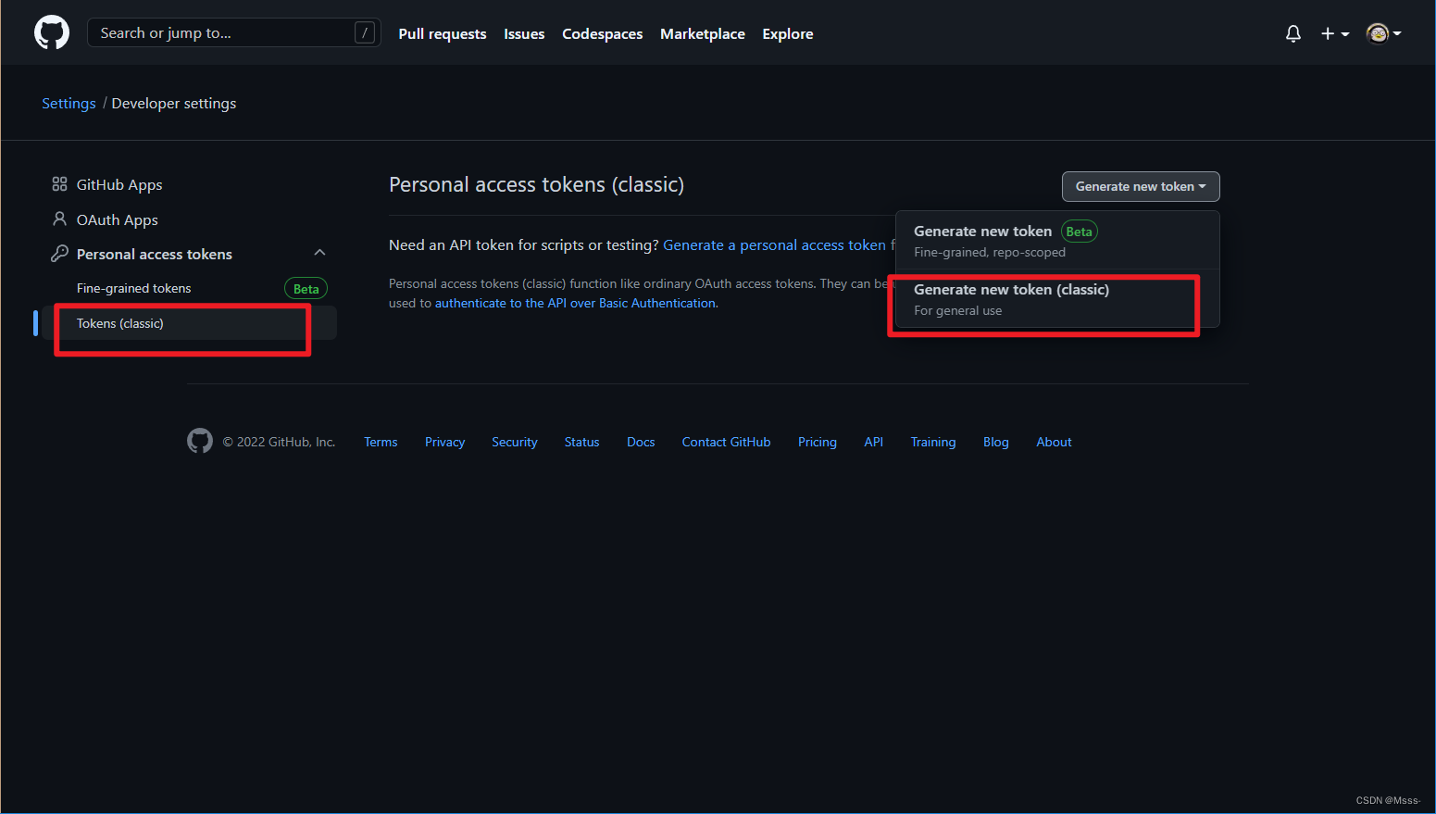This screenshot has height=814, width=1436.
Task: Open Codespaces from top navigation
Action: (x=603, y=33)
